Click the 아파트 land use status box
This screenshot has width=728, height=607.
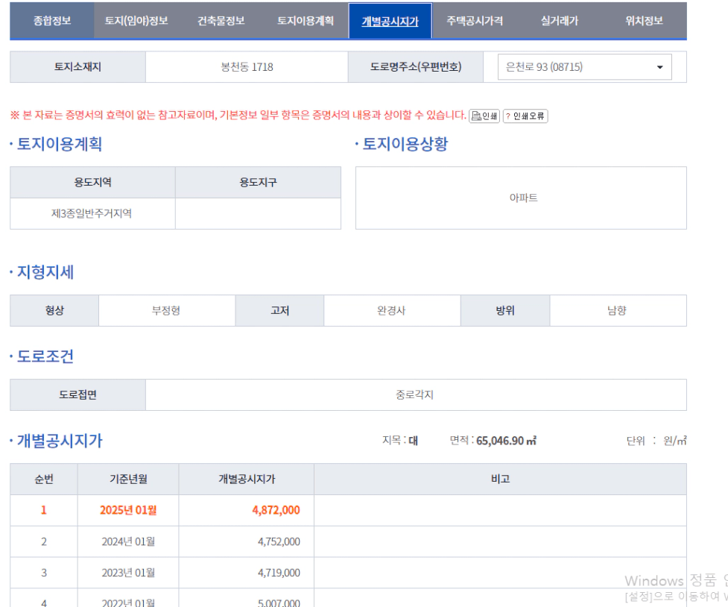pyautogui.click(x=522, y=198)
